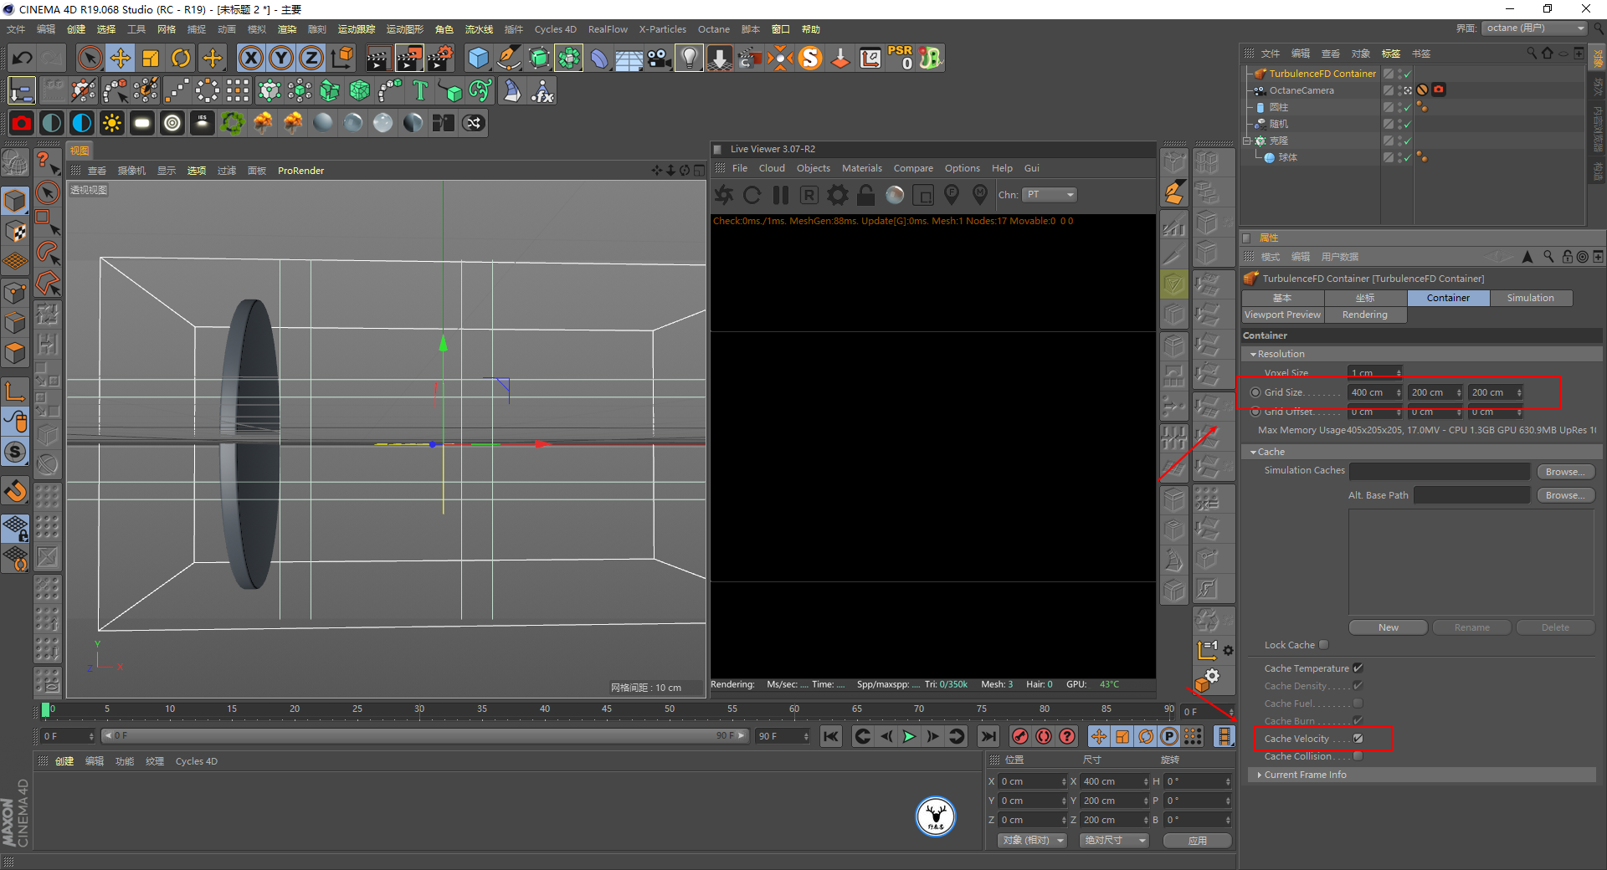This screenshot has height=870, width=1607.
Task: Toggle the Cache Temperature checkbox
Action: (1358, 668)
